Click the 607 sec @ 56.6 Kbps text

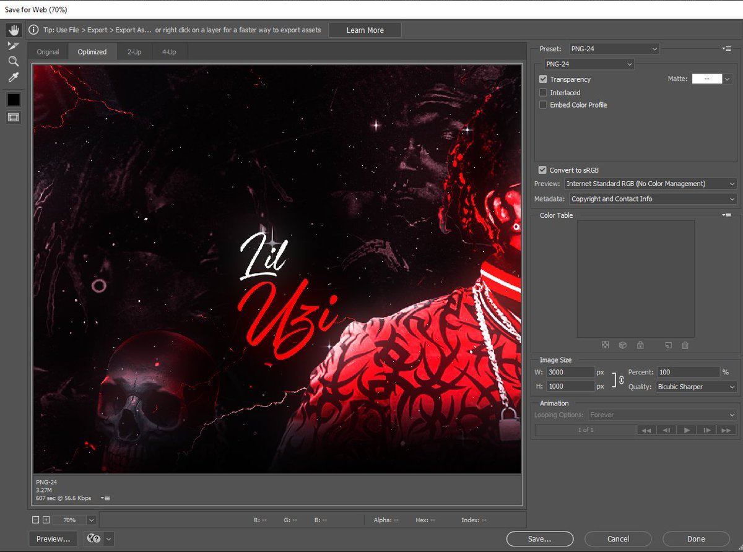tap(64, 498)
